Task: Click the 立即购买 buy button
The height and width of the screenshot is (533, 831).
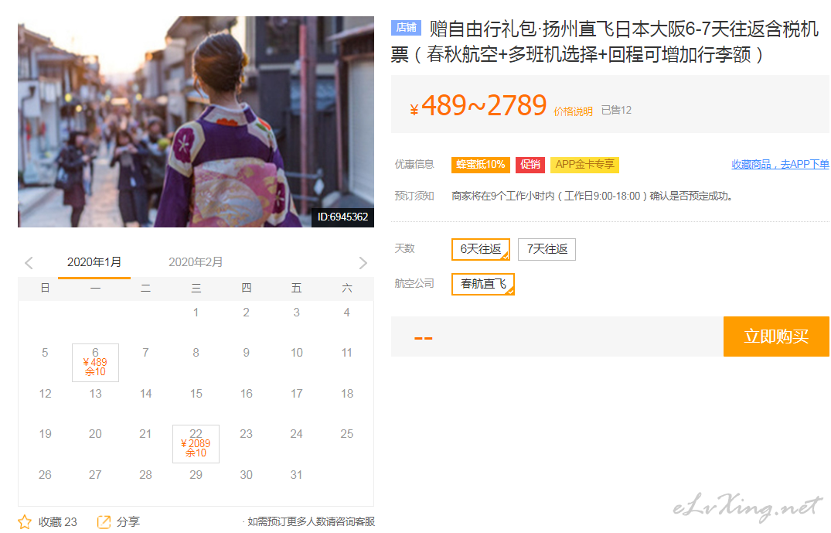Action: 776,337
